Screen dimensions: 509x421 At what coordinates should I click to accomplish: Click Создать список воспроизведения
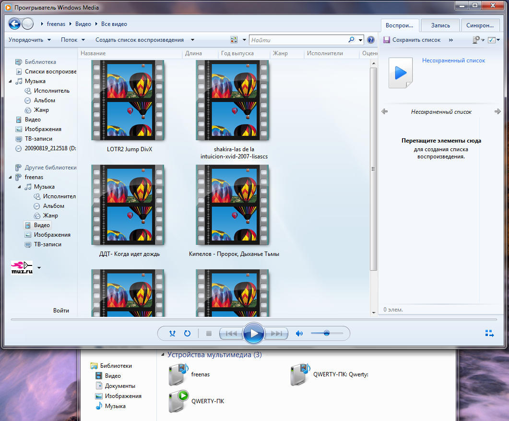140,40
